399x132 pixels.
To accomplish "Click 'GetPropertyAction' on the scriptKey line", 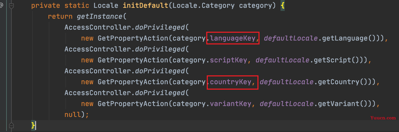I will click(133, 60).
